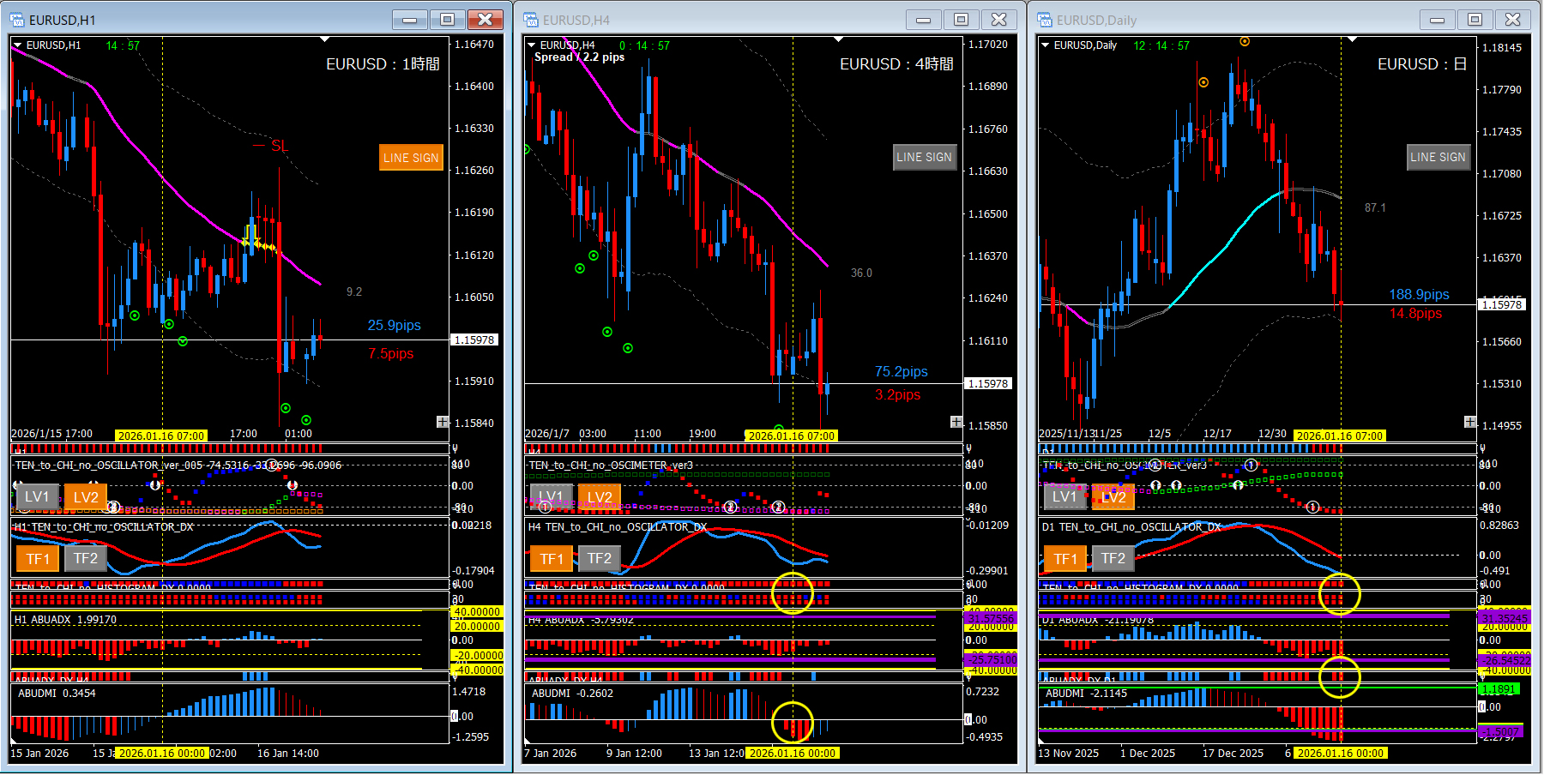Click the ABUDMI -2.1145 indicator label
Screen dimensions: 1544x775
click(x=1086, y=694)
